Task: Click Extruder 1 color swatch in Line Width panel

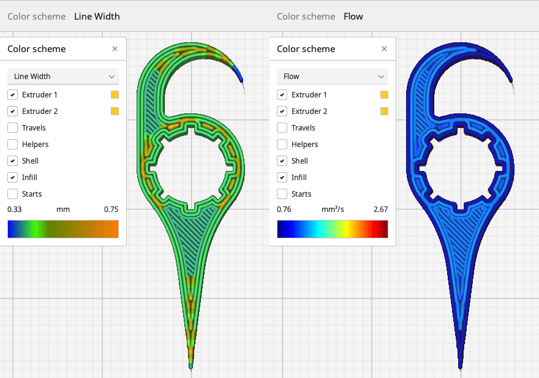Action: [x=115, y=95]
